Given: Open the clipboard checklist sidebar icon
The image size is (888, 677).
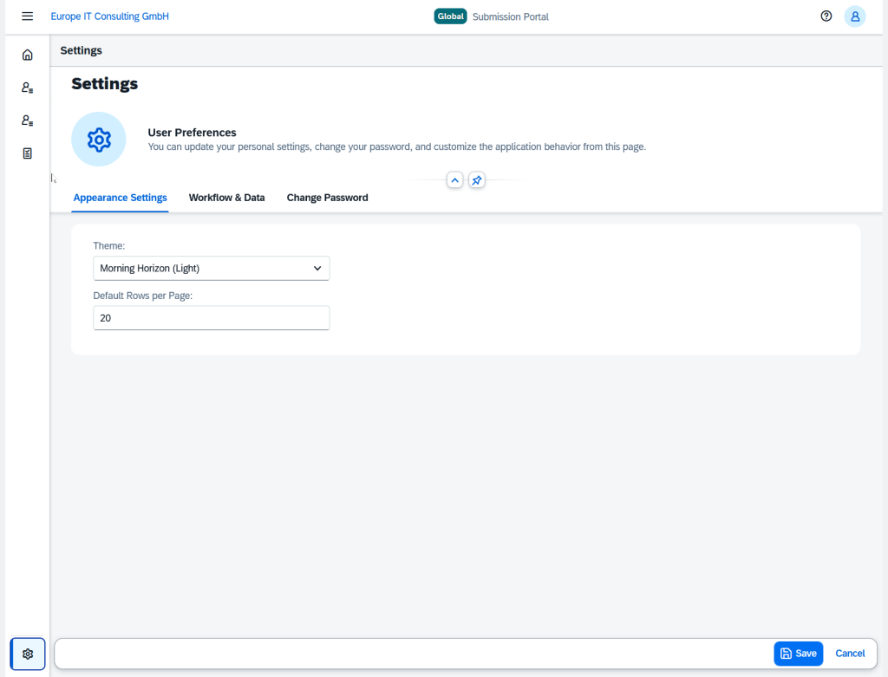Looking at the screenshot, I should (x=28, y=153).
